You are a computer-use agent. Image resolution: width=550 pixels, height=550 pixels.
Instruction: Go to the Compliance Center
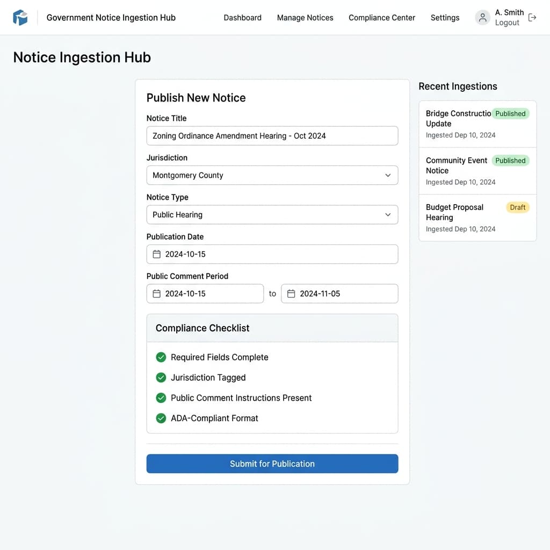pos(381,18)
